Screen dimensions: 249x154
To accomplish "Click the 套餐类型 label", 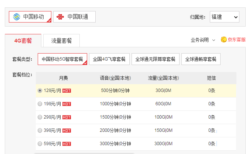I will pyautogui.click(x=23, y=59).
